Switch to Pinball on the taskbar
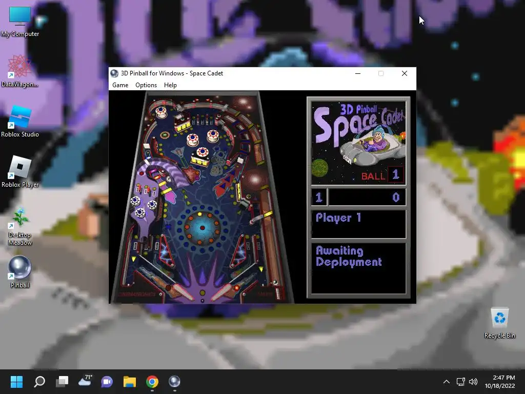 (174, 382)
